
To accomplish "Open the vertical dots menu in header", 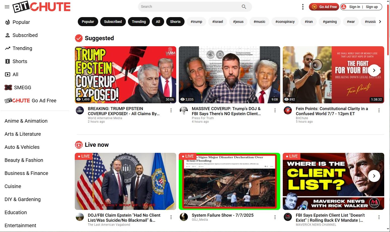I will coord(303,7).
